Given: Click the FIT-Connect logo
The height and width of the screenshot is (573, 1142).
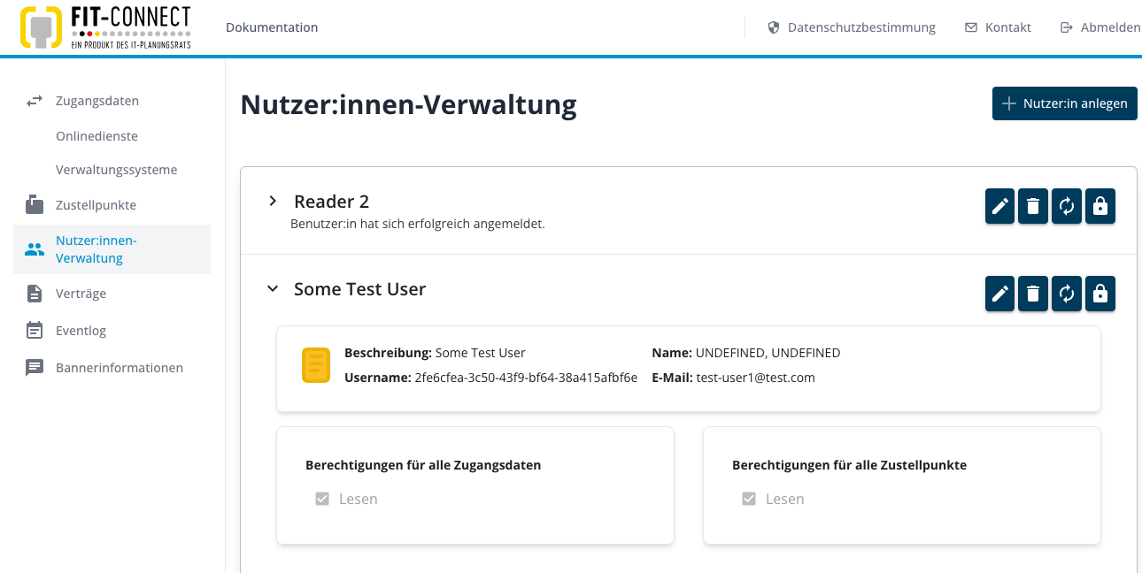Looking at the screenshot, I should click(x=105, y=27).
